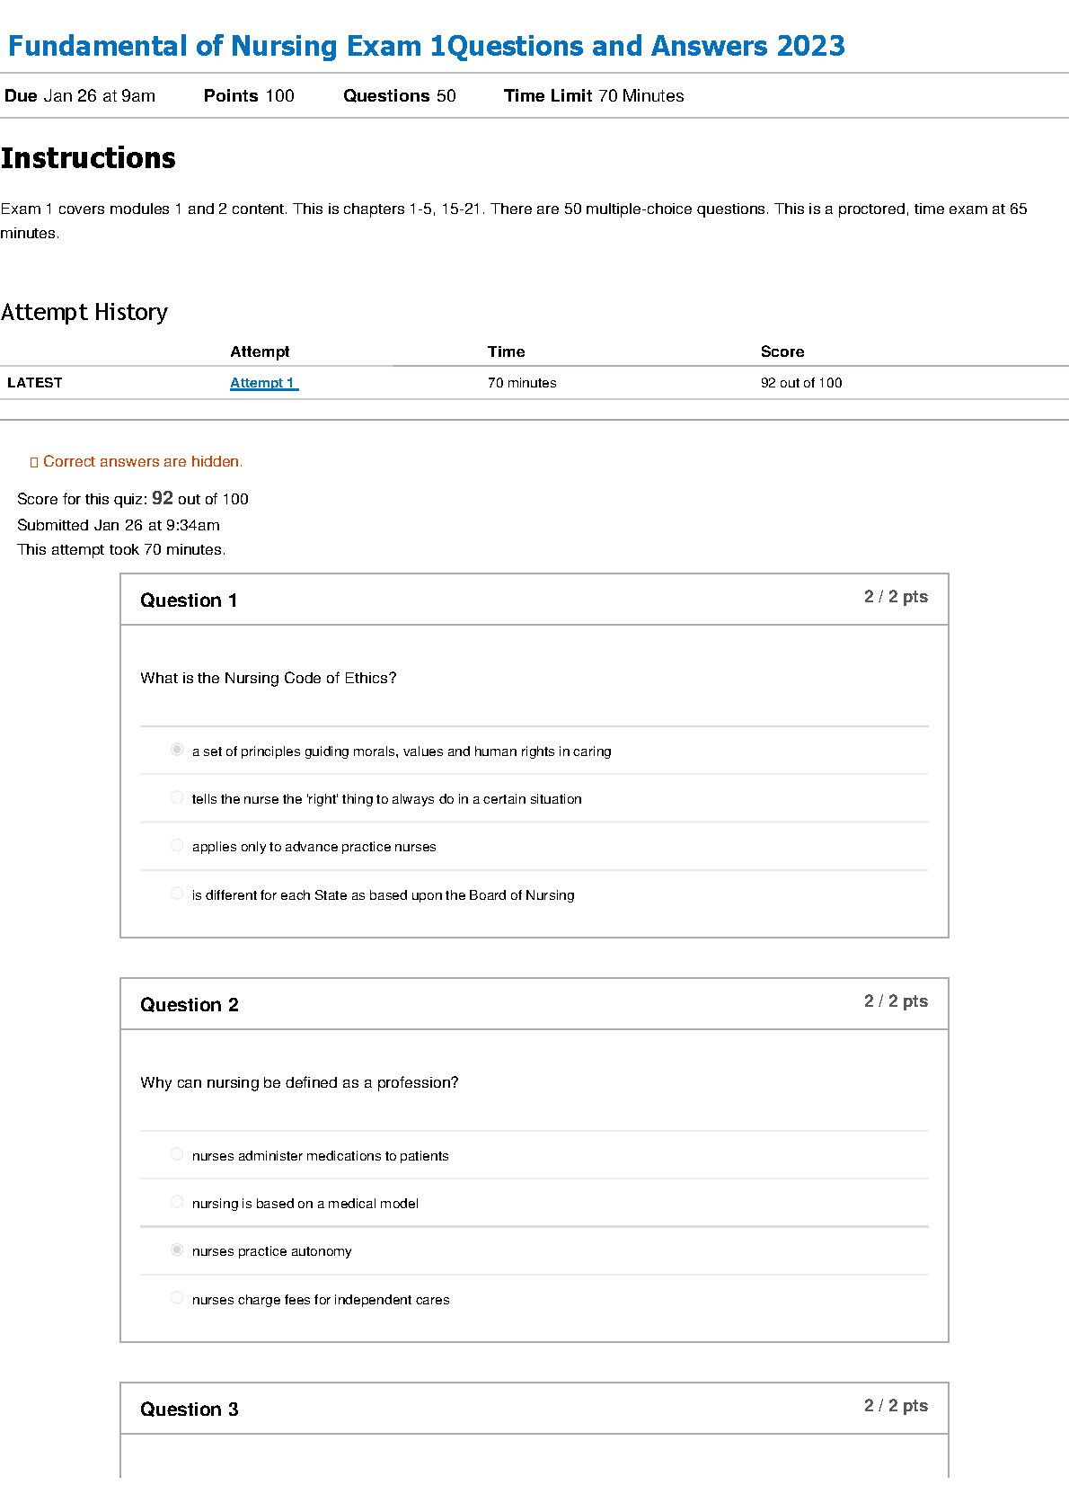Pick 'is different for each State' answer
This screenshot has height=1512, width=1069.
click(x=177, y=894)
